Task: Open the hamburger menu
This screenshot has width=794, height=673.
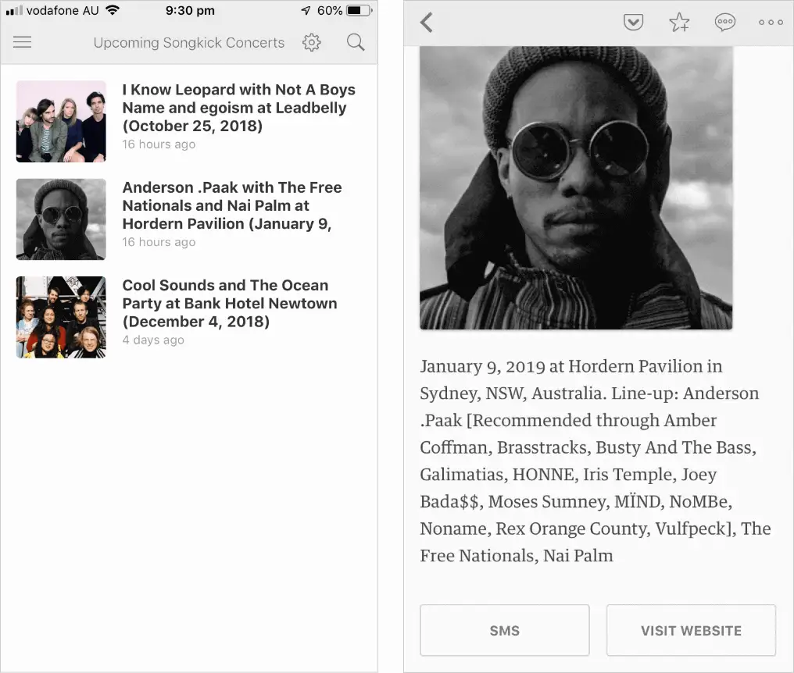Action: (x=23, y=42)
